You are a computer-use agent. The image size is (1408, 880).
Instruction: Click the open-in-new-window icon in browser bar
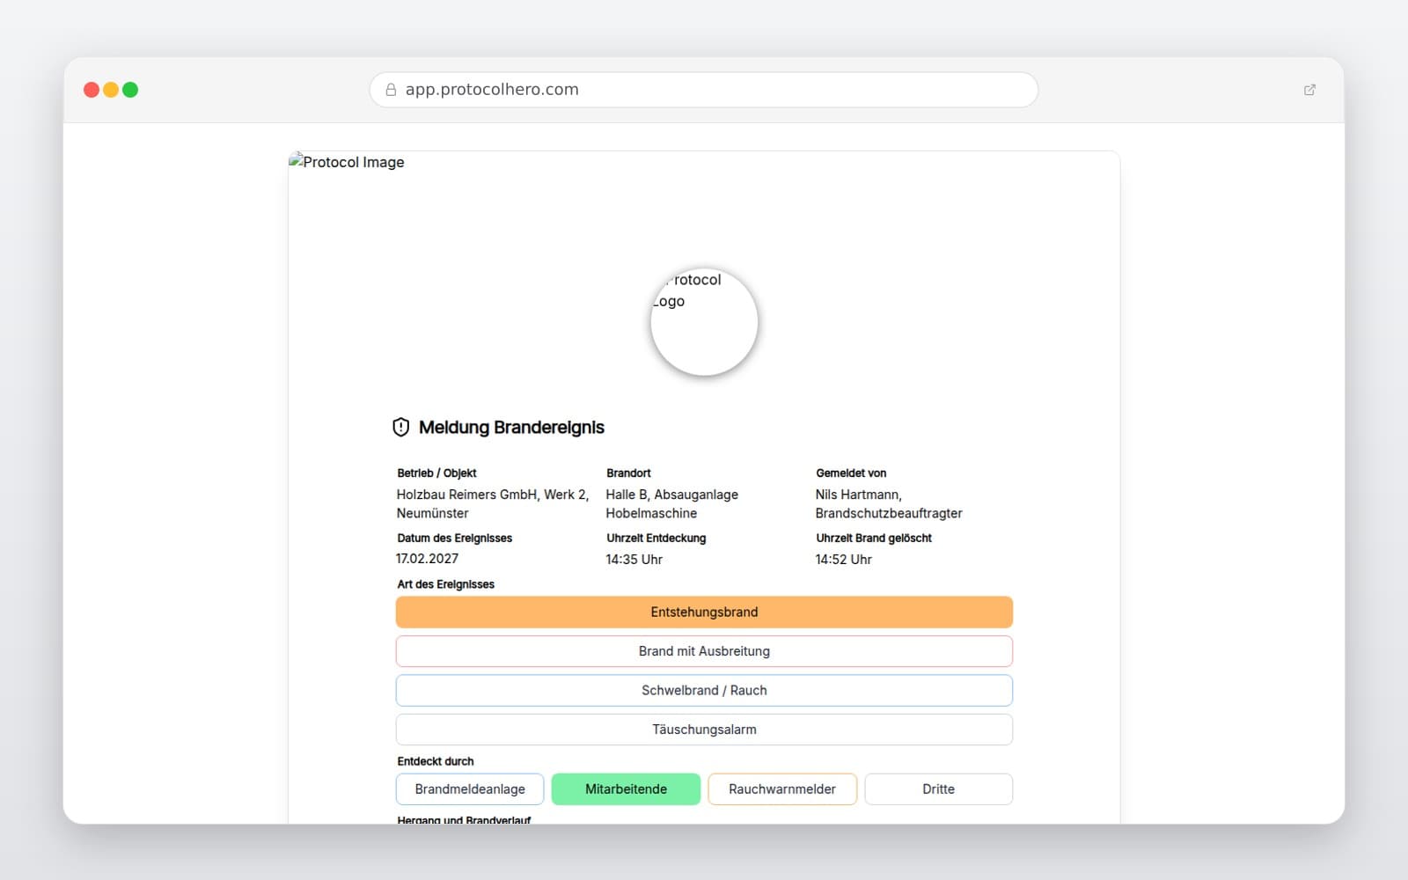tap(1309, 90)
